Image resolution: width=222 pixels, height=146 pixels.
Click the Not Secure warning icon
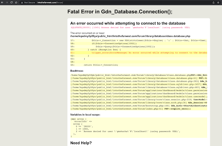[x=22, y=2]
